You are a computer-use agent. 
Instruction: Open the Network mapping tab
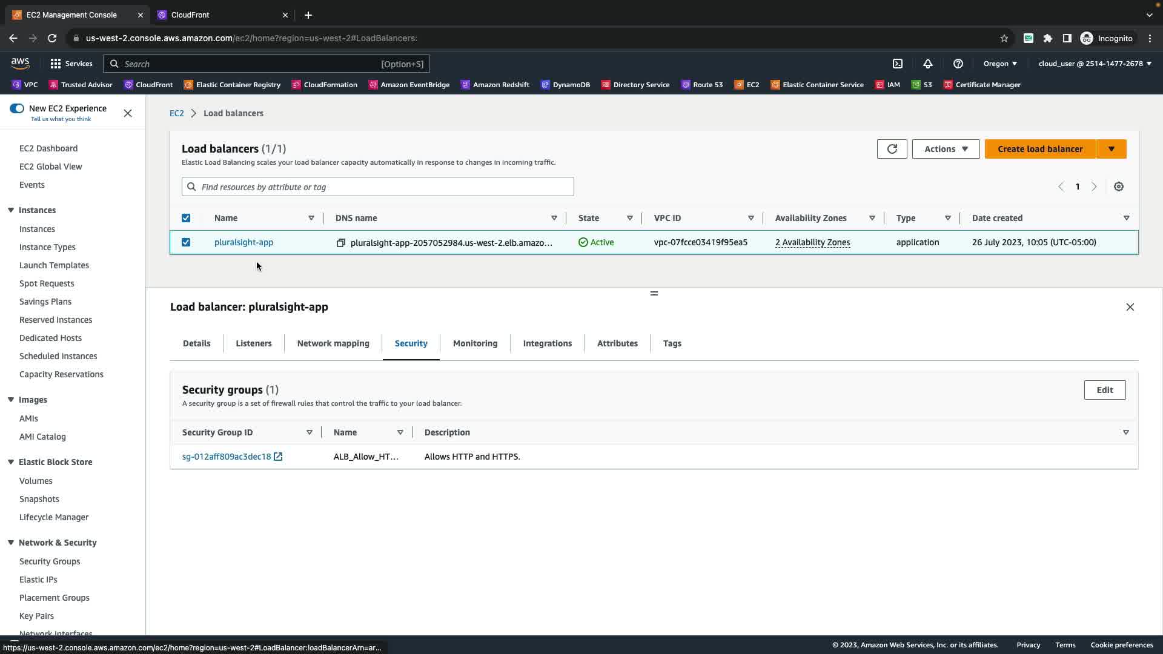click(333, 343)
